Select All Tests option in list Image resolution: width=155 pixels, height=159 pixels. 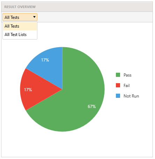tap(20, 26)
